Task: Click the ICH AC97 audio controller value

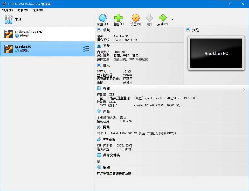Action: pos(126,121)
